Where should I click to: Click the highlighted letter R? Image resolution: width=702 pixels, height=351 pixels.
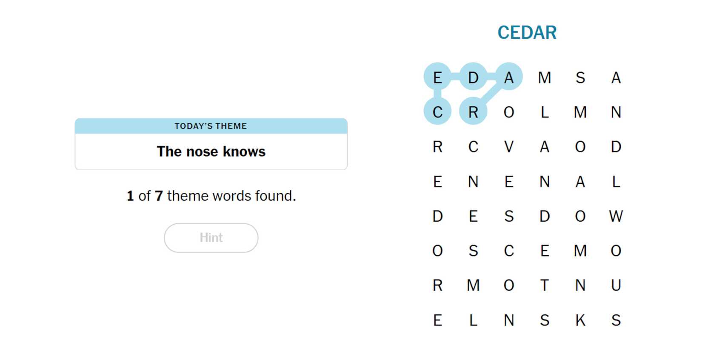click(473, 112)
